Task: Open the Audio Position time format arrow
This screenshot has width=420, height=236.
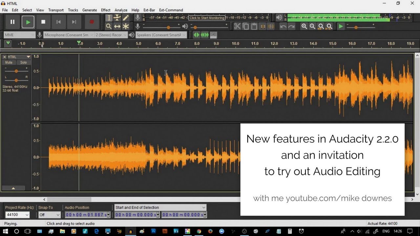Action: pos(109,215)
